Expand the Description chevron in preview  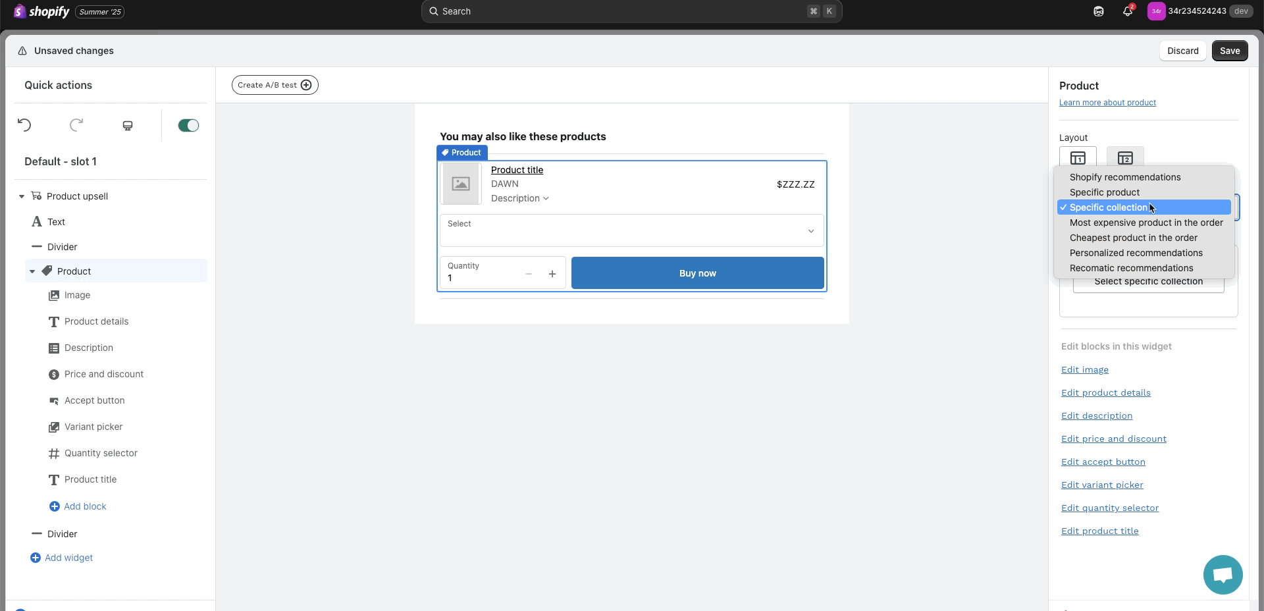546,199
